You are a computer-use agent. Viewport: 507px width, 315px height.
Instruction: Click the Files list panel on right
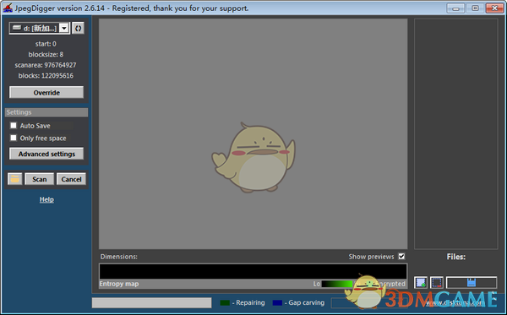[456, 133]
